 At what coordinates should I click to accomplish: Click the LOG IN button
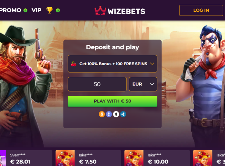[x=201, y=10]
